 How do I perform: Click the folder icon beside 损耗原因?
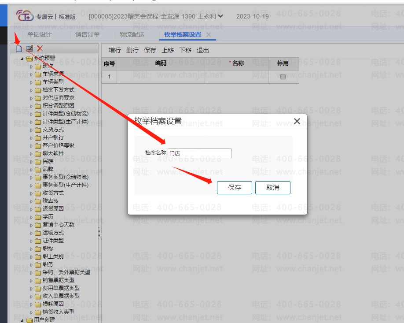point(38,304)
